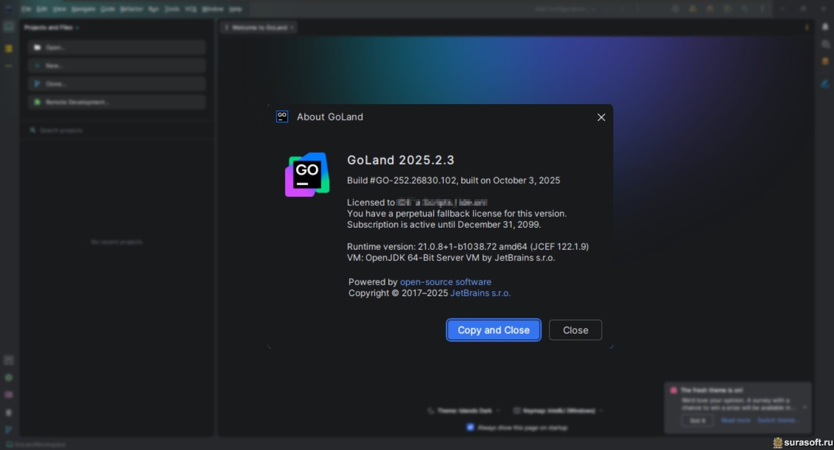
Task: Click the New... project button
Action: click(x=117, y=65)
